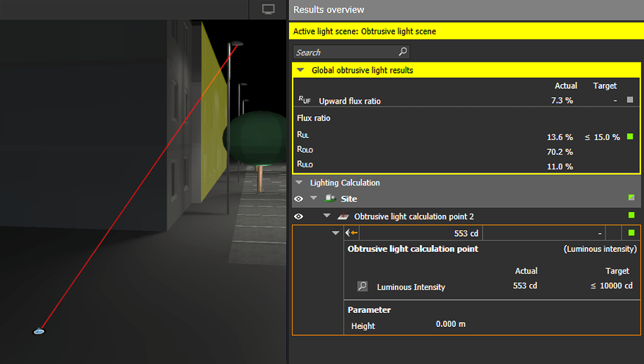Viewport: 644px width, 364px height.
Task: Click into the Search input field
Action: tap(344, 52)
